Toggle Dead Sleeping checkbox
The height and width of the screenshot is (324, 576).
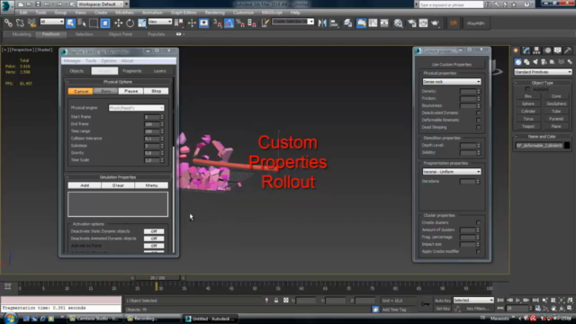478,127
